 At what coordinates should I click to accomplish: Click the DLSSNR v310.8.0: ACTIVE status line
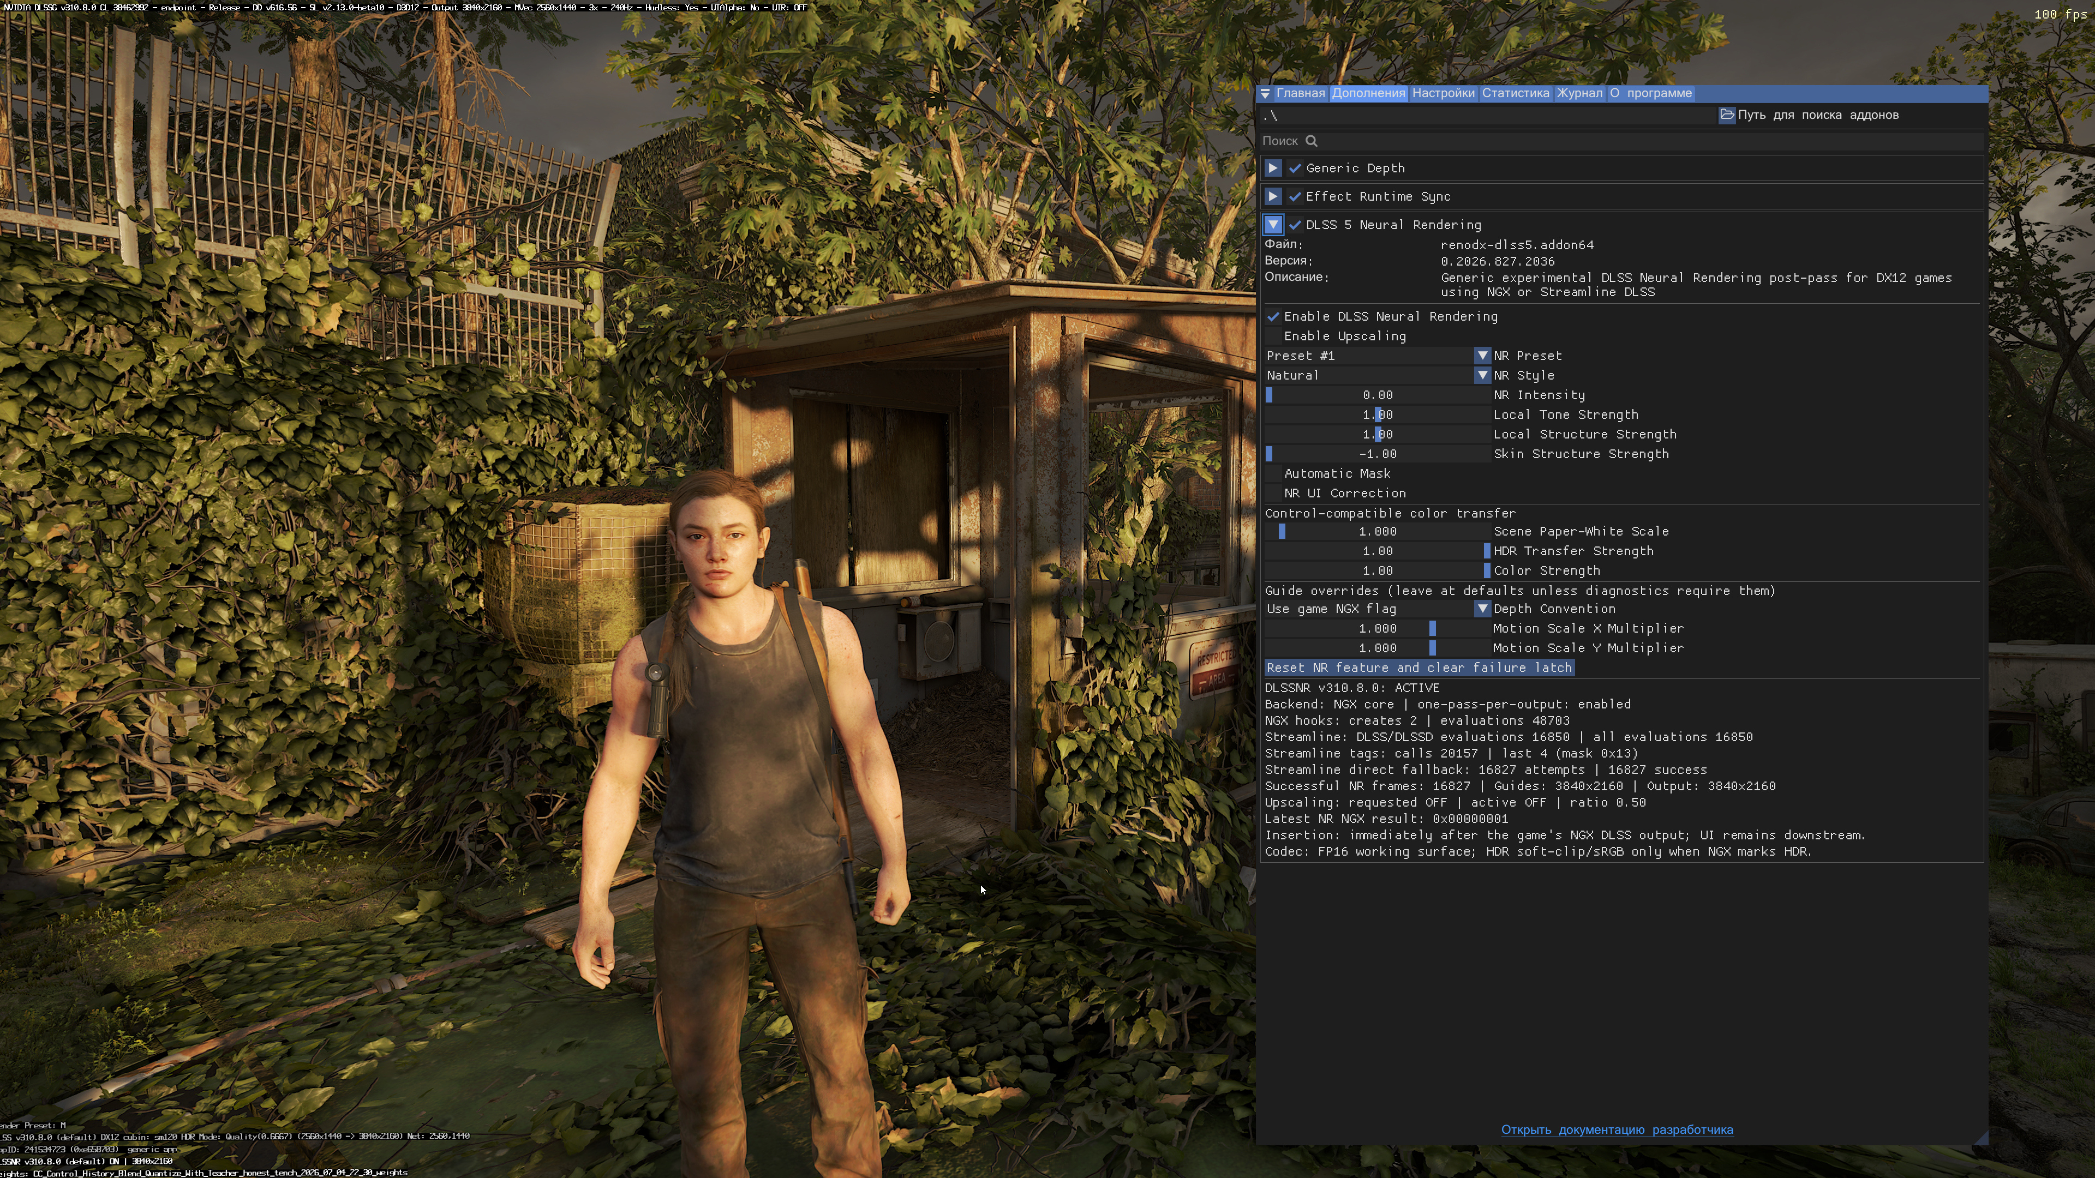point(1352,687)
